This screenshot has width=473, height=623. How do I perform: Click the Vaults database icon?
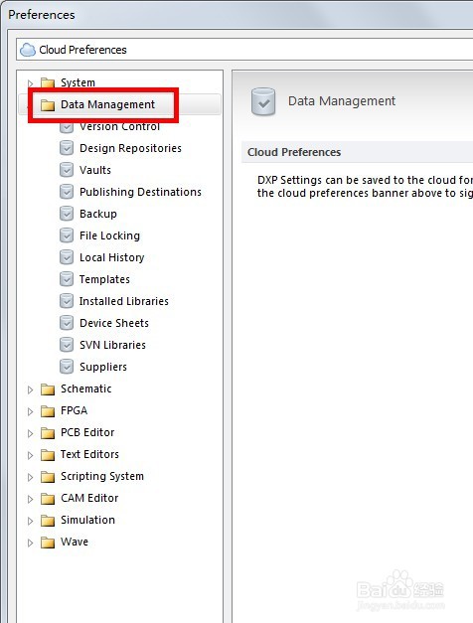tap(67, 170)
